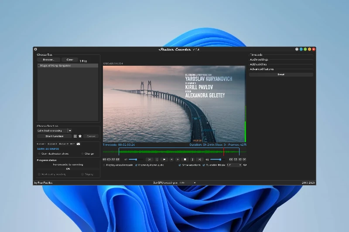The width and height of the screenshot is (349, 232).
Task: Click the video preview image
Action: [x=174, y=104]
